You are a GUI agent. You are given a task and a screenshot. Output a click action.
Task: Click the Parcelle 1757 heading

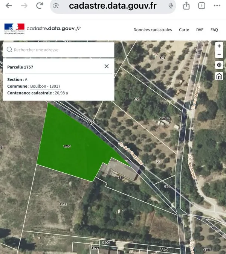point(20,67)
